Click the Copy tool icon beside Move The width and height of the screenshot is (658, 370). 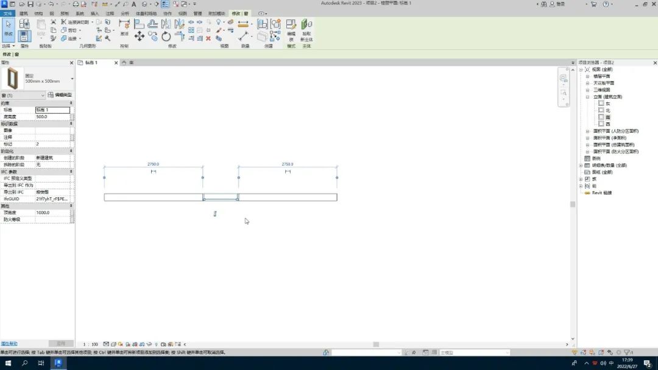tap(153, 37)
